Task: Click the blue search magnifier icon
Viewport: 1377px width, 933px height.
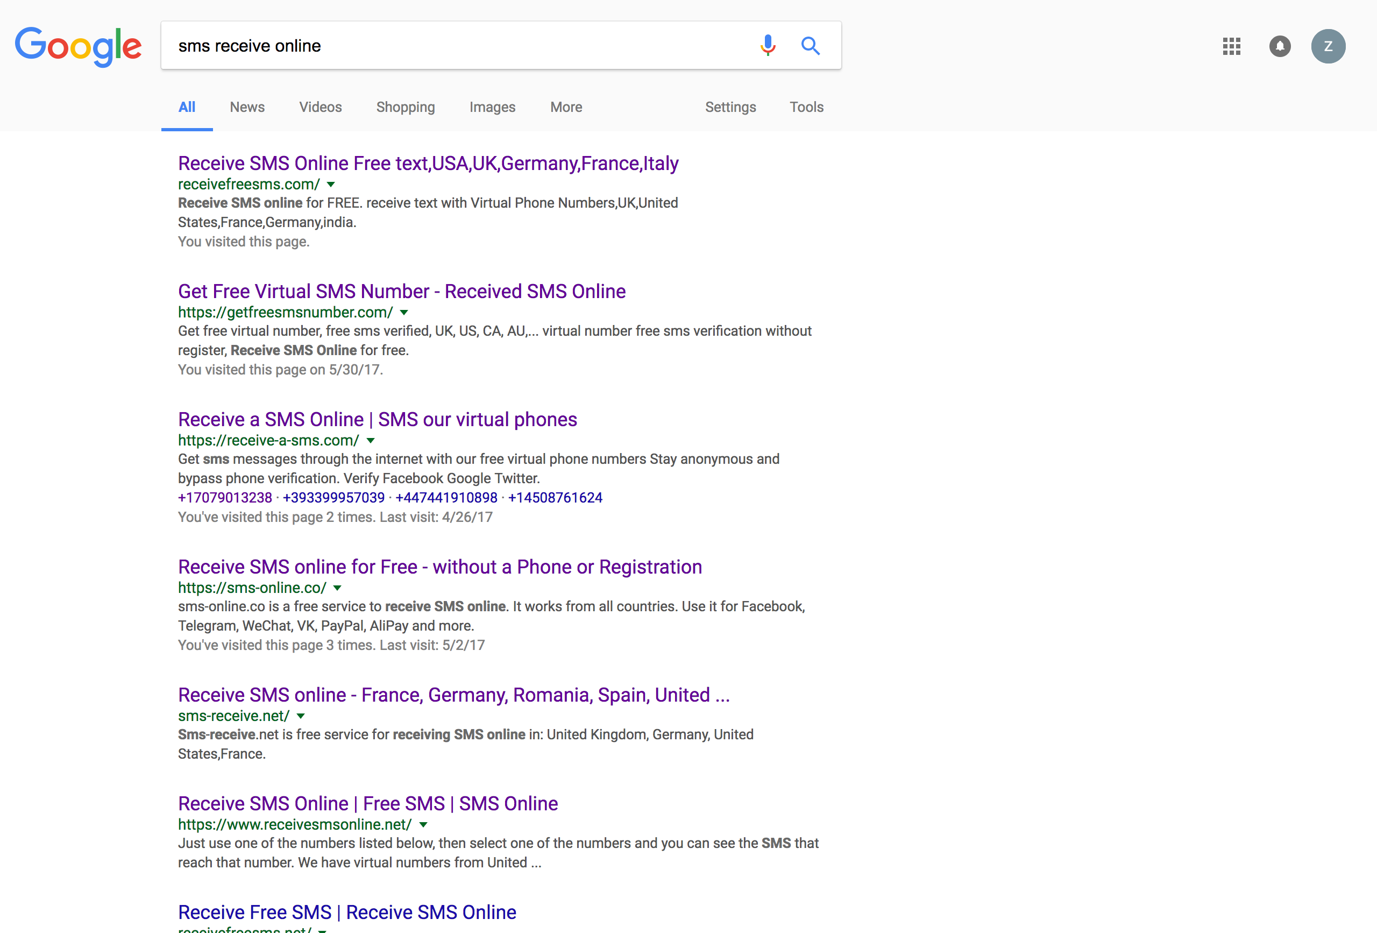Action: tap(810, 46)
